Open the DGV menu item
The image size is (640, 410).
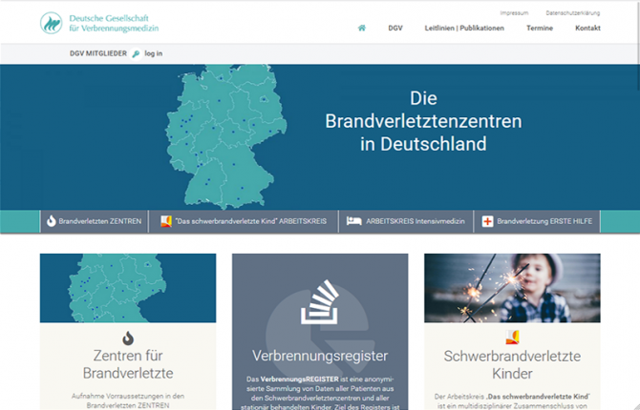pyautogui.click(x=395, y=28)
